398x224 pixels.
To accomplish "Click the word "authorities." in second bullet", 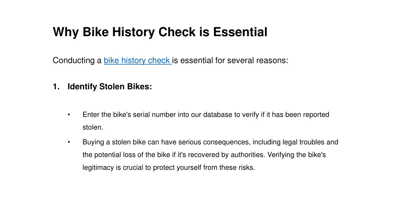I will point(248,155).
